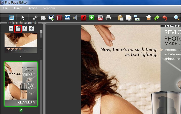The image size is (181, 114).
Task: Move selected page down
Action: coord(32,28)
